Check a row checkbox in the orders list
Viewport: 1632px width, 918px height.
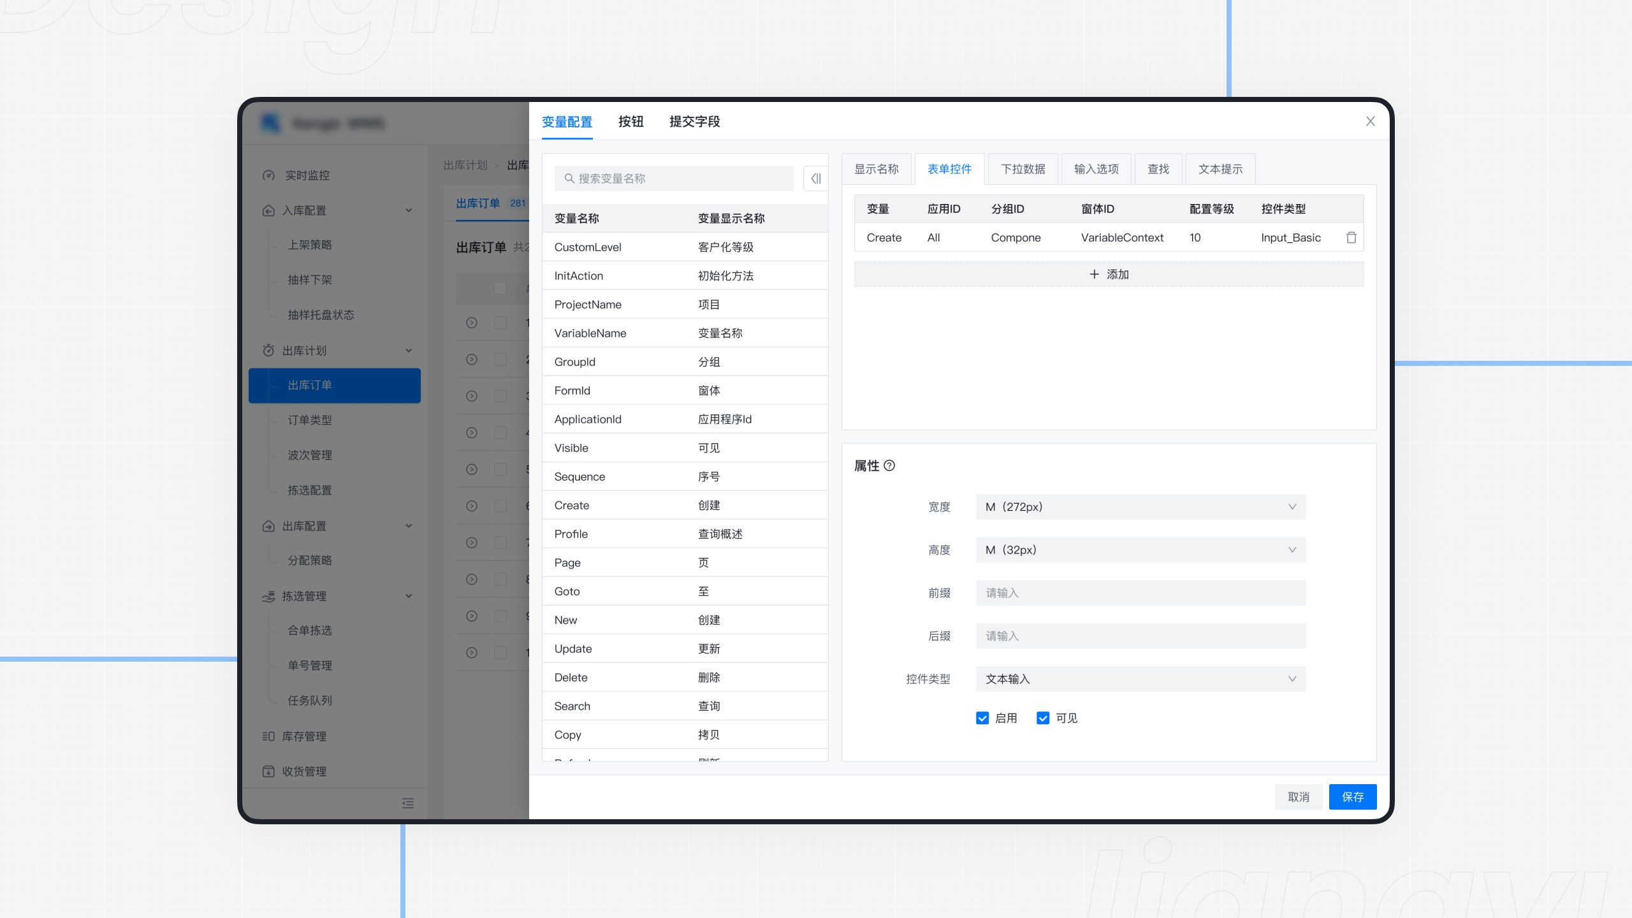(500, 323)
